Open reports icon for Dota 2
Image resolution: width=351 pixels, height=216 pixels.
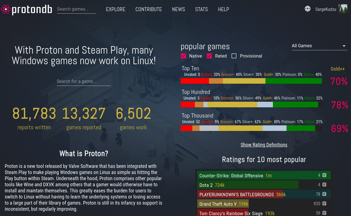[324, 185]
